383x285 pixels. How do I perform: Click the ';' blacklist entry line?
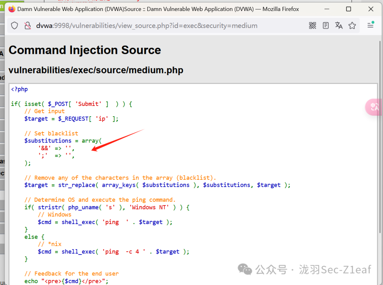pos(56,156)
